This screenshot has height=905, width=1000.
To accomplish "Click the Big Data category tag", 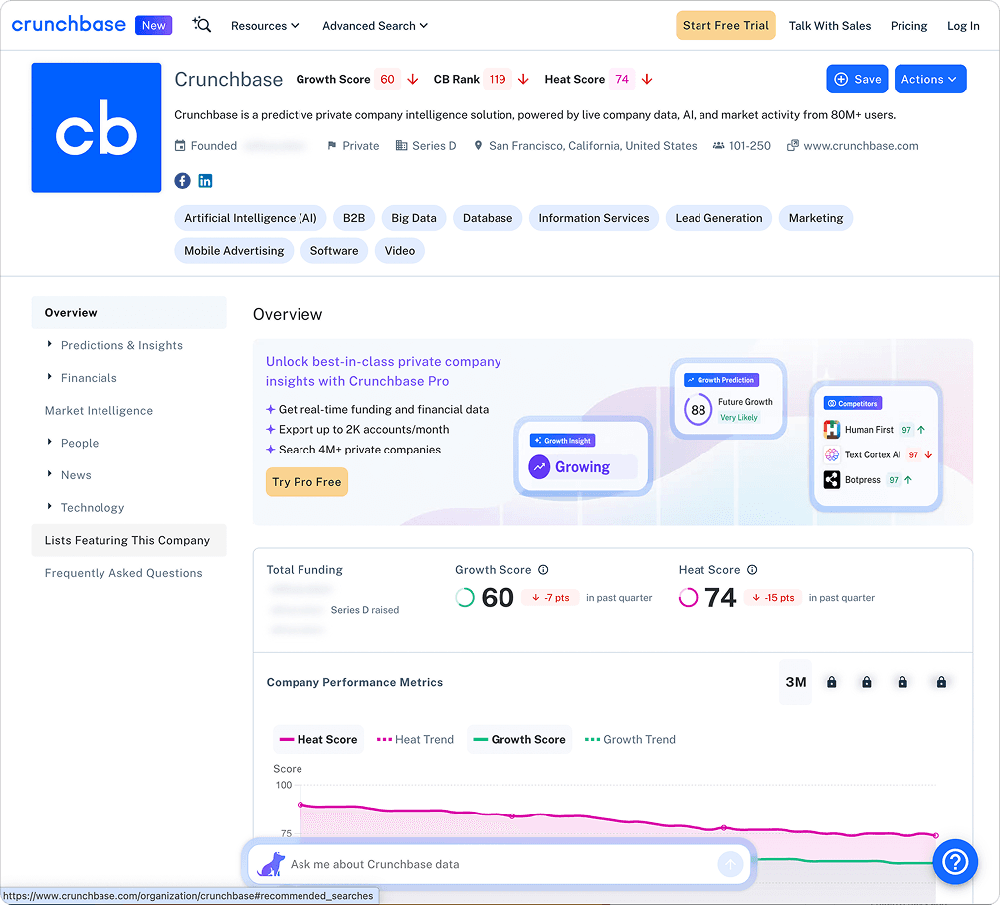I will pyautogui.click(x=414, y=218).
